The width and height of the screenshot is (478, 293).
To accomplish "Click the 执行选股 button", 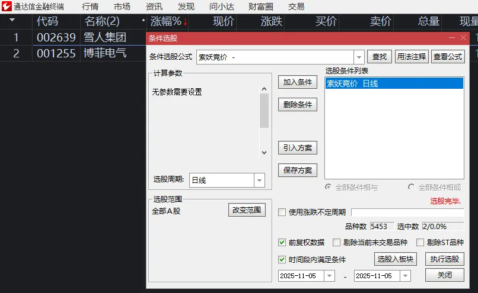I will 444,259.
